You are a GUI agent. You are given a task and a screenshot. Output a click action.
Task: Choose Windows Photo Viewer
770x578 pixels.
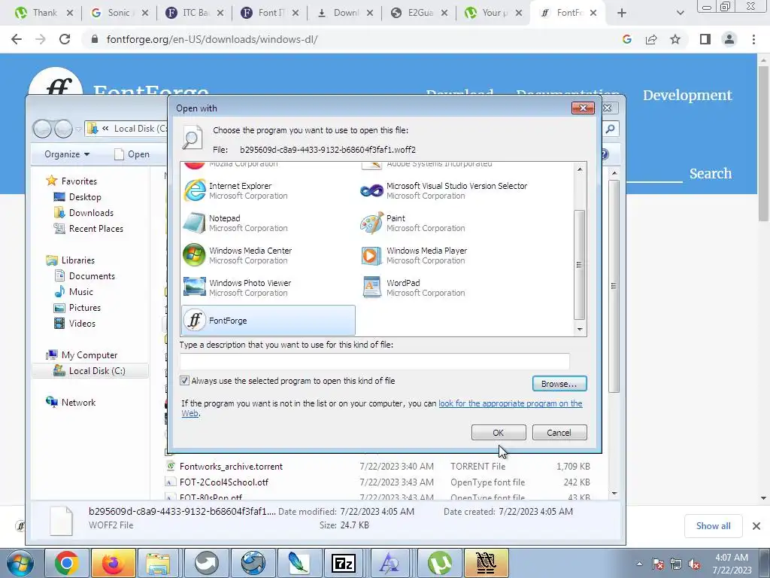[268, 288]
